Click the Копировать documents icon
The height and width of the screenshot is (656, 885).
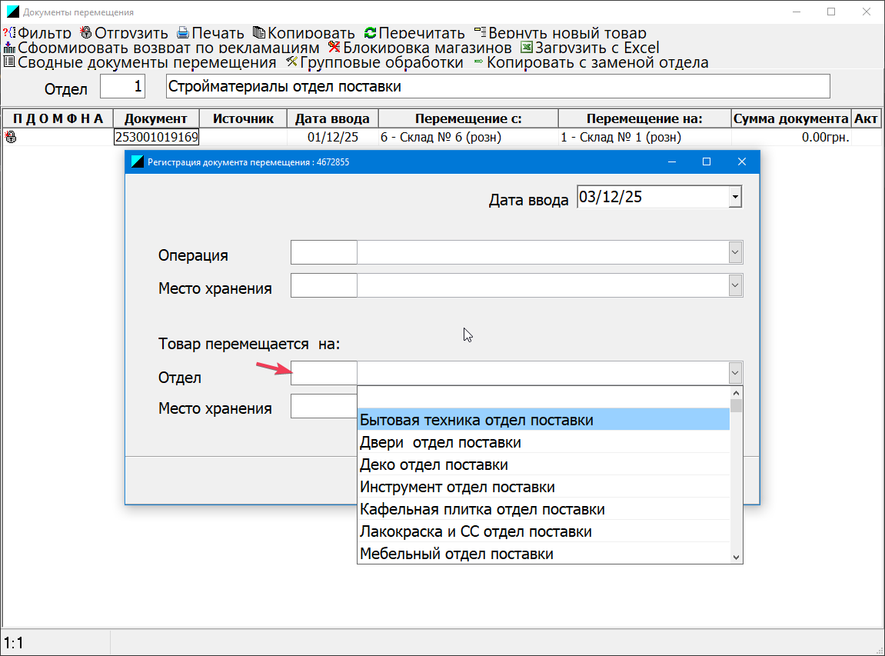[259, 33]
